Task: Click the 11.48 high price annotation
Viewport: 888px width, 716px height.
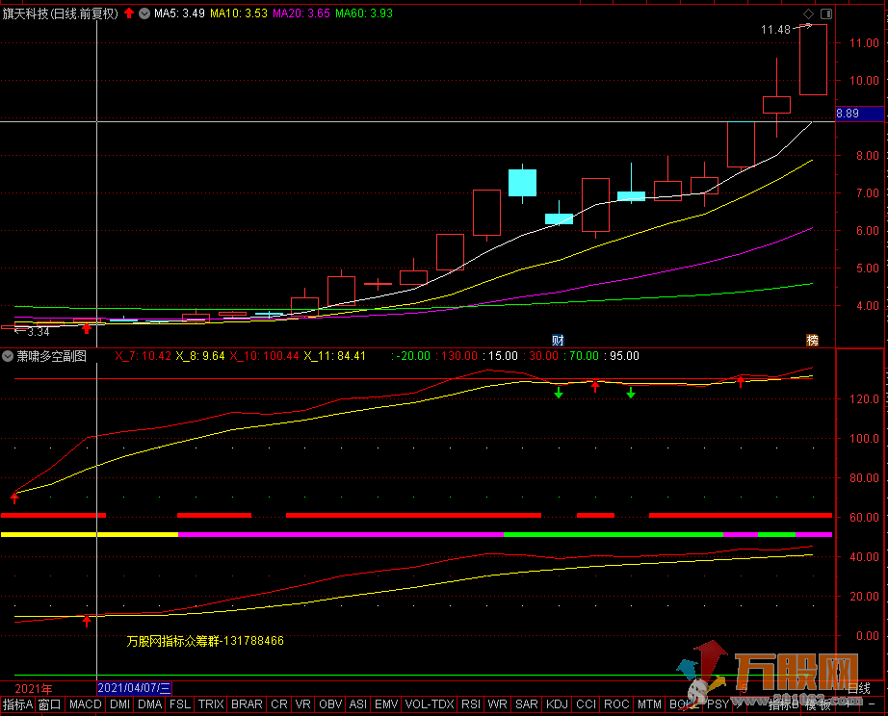Action: click(775, 30)
